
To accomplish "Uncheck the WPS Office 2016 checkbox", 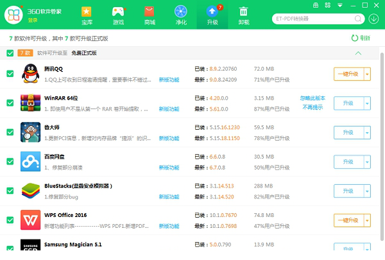I will [x=10, y=220].
